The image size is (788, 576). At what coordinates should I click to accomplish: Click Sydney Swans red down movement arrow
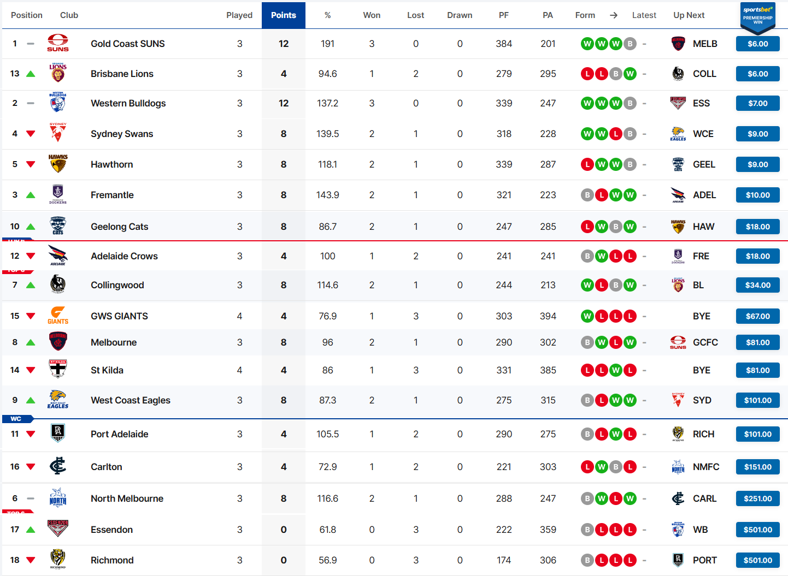click(x=31, y=134)
